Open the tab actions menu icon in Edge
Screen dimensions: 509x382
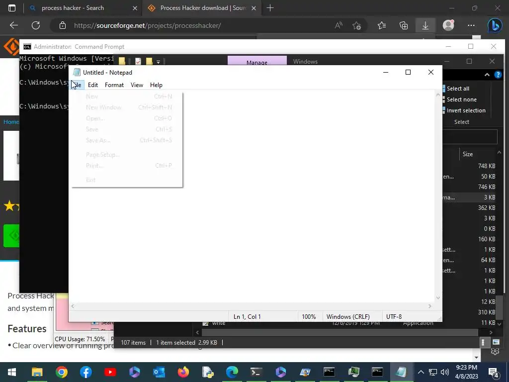click(x=12, y=8)
